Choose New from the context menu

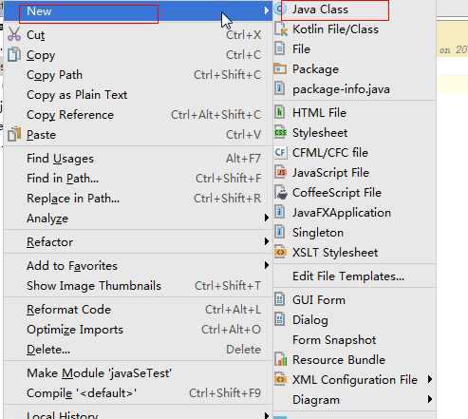click(x=138, y=11)
